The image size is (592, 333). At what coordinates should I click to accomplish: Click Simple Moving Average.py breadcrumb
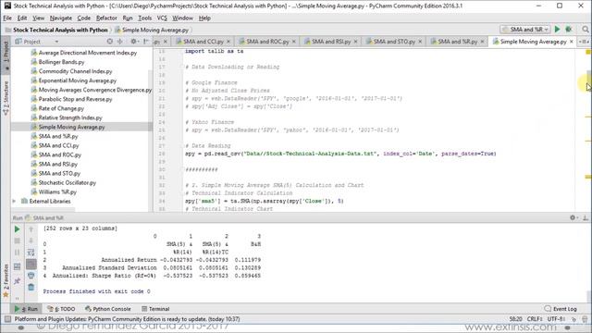155,30
